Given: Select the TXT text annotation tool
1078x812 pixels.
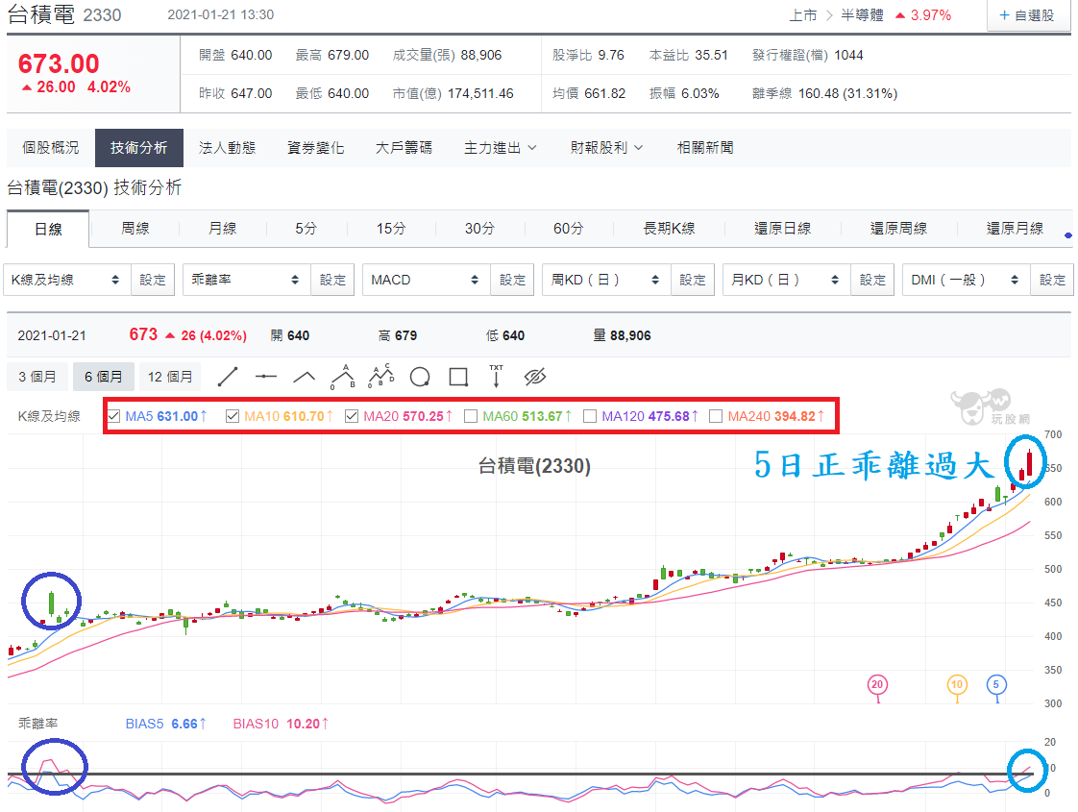Looking at the screenshot, I should 497,377.
